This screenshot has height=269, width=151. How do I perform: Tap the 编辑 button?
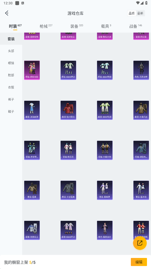click(x=139, y=262)
